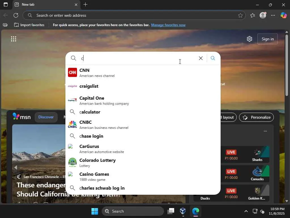Image resolution: width=290 pixels, height=218 pixels.
Task: Switch to the Discover tab
Action: [46, 117]
